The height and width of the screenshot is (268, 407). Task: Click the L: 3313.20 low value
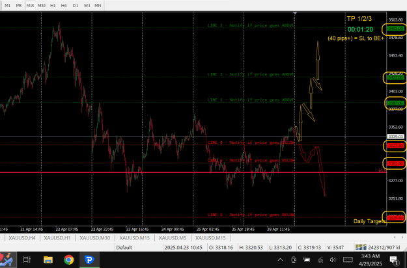point(281,248)
